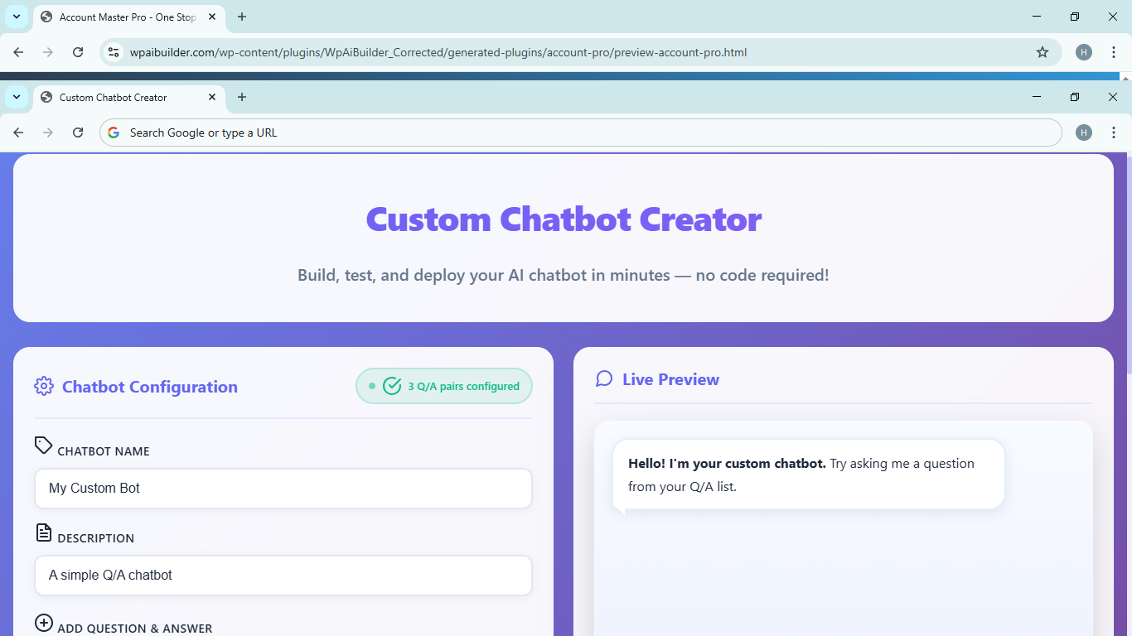Click the A simple Q/A chatbot description field

coord(283,576)
